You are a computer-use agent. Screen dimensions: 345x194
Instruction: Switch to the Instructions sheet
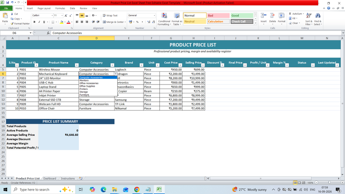coord(68,179)
